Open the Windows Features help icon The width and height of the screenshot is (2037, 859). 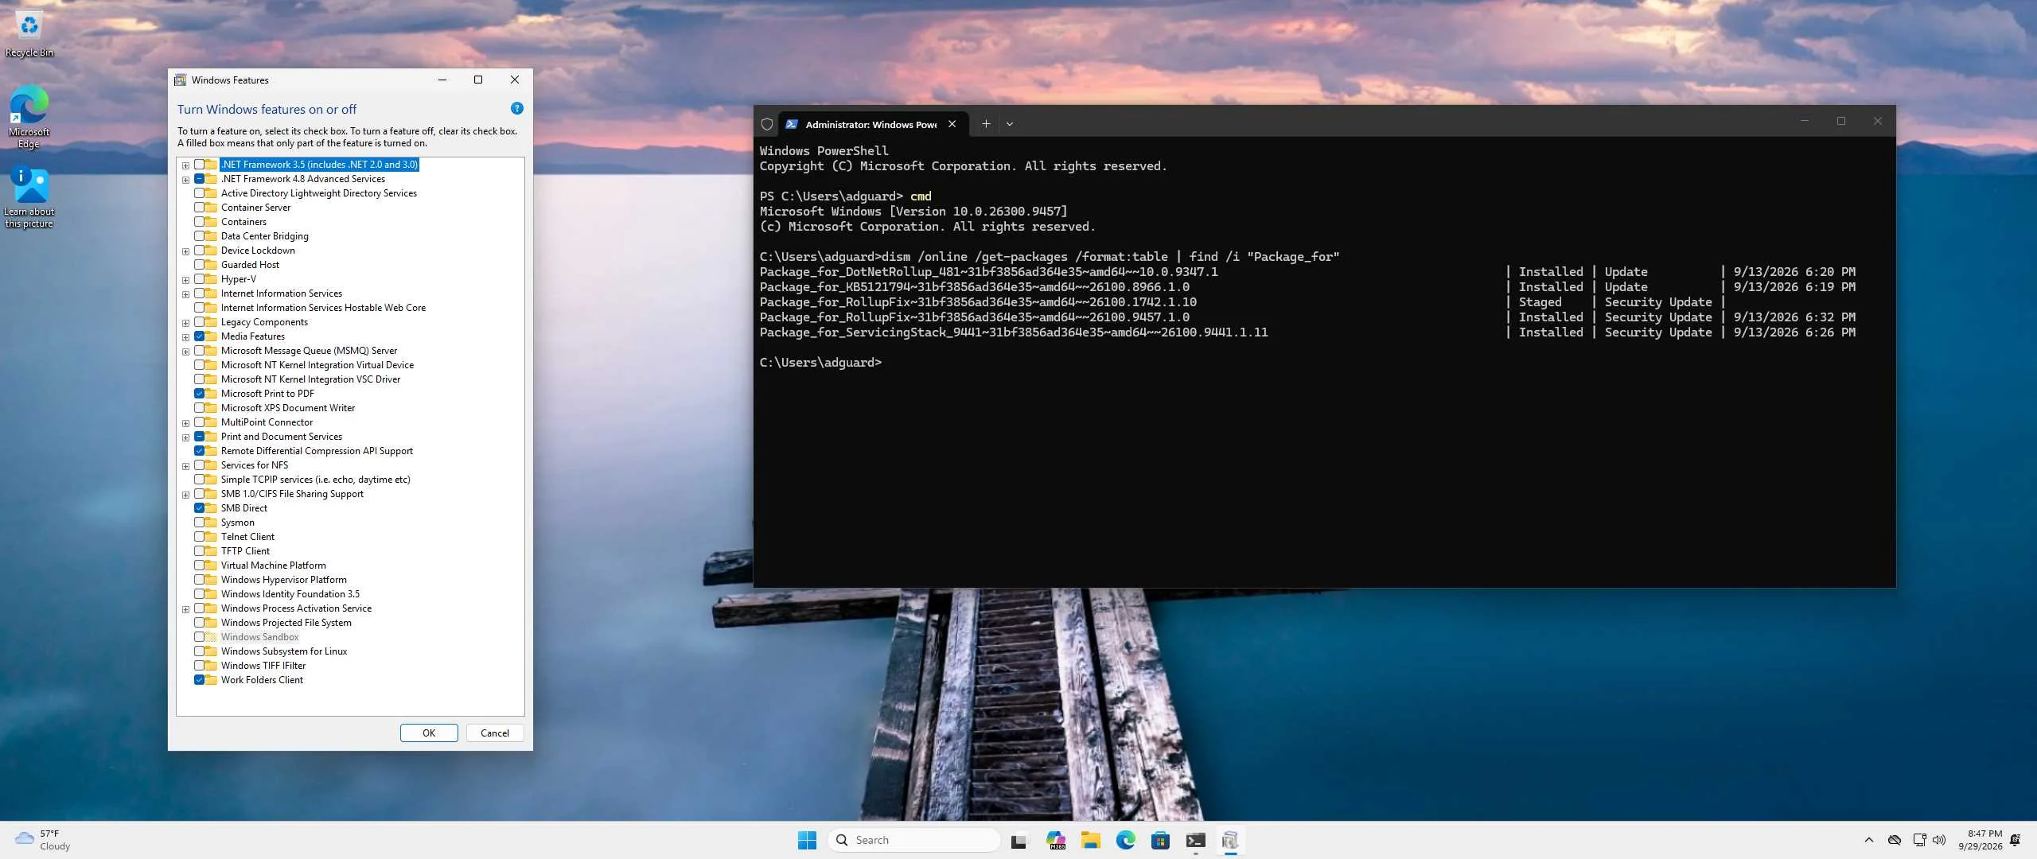516,108
